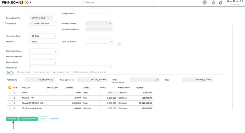Add a new item row with orange plus
This screenshot has height=133, width=245.
tap(10, 87)
